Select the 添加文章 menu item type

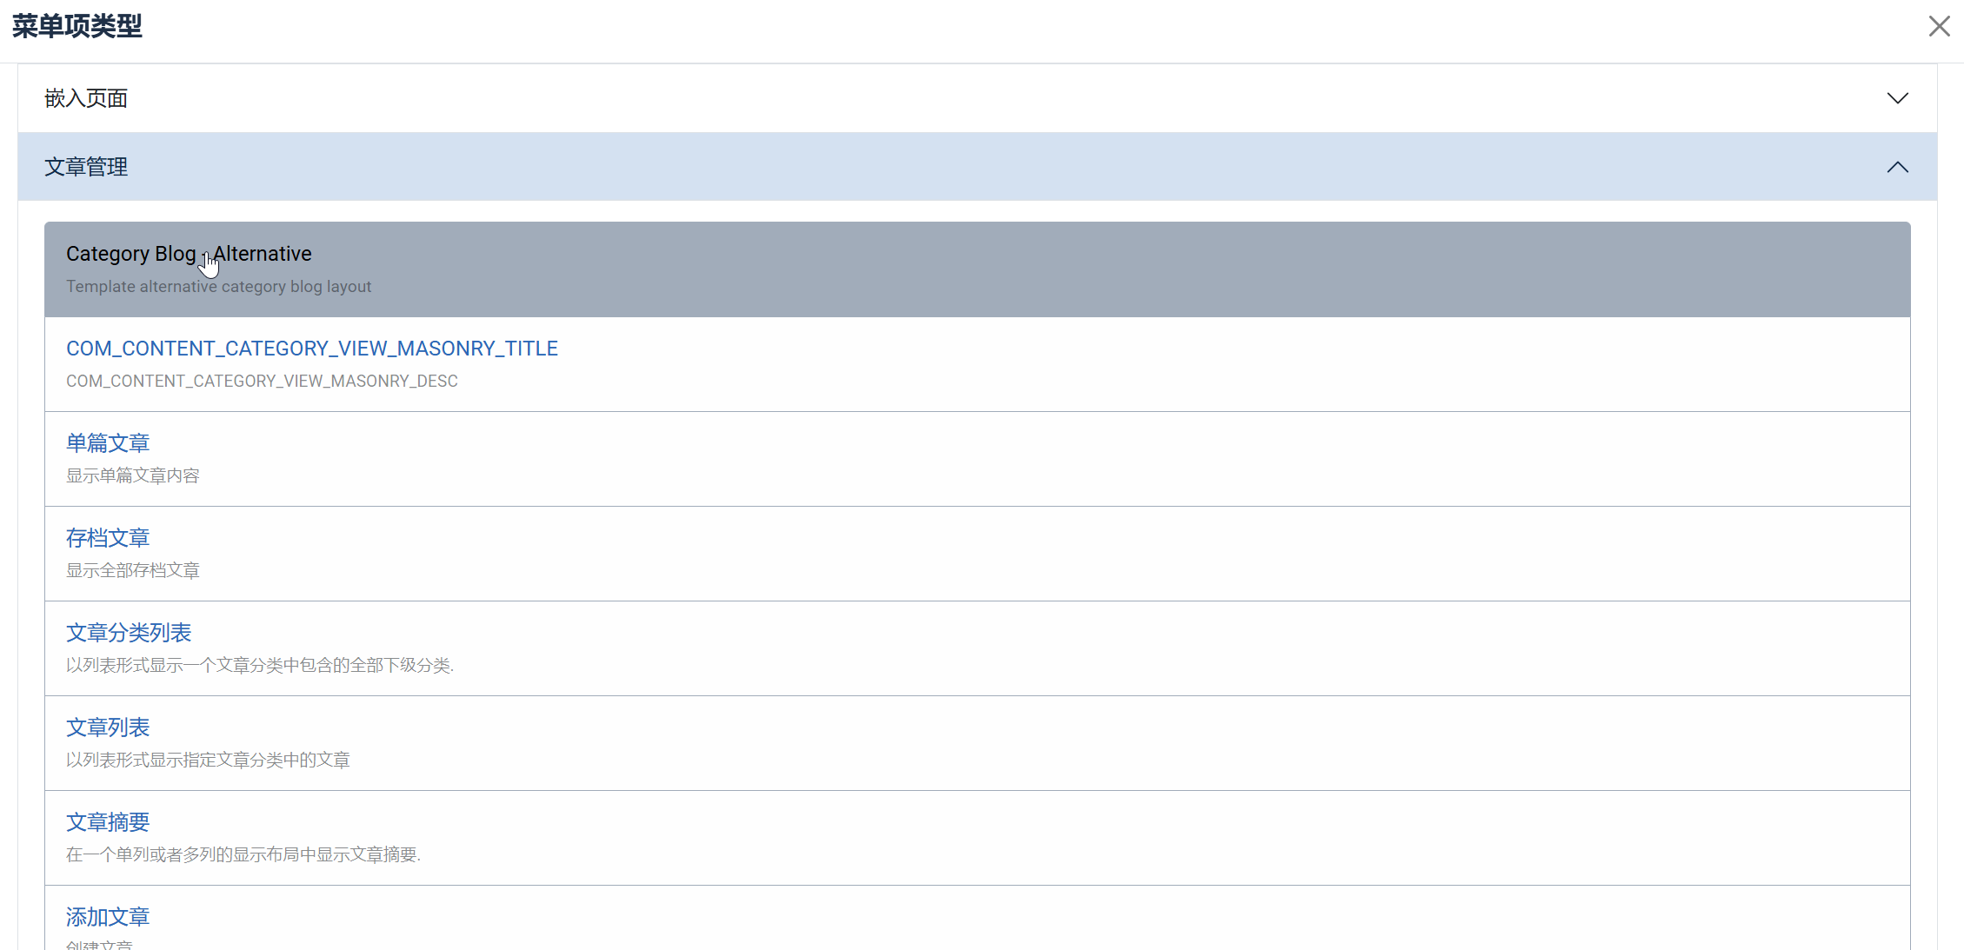(108, 917)
